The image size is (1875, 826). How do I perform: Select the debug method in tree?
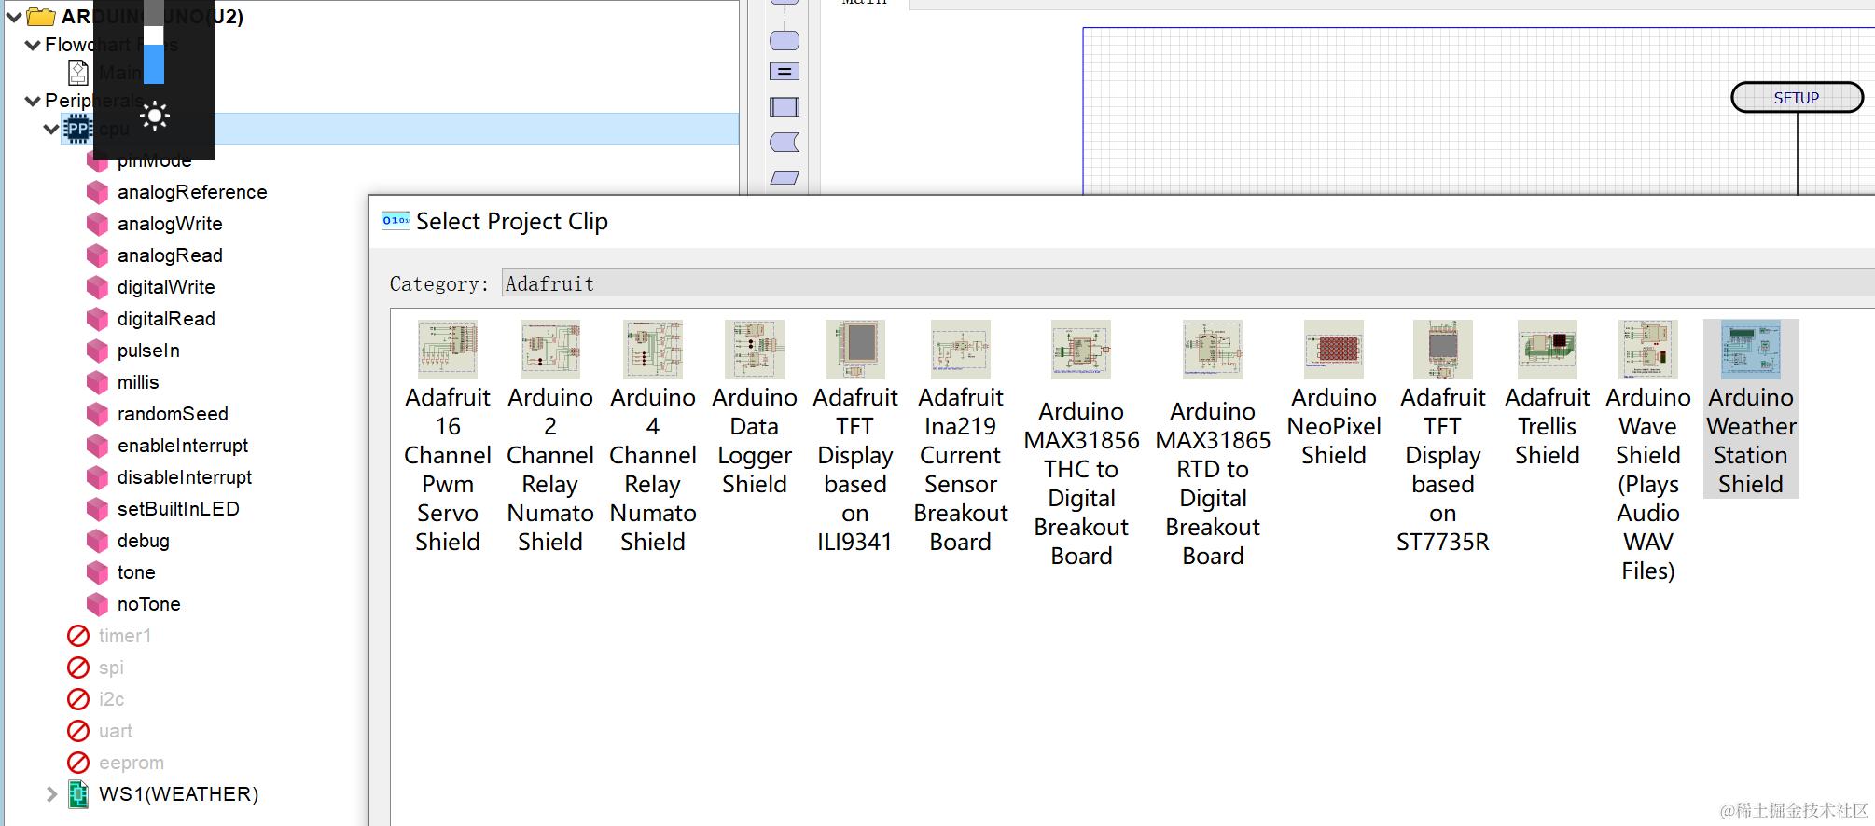[143, 541]
